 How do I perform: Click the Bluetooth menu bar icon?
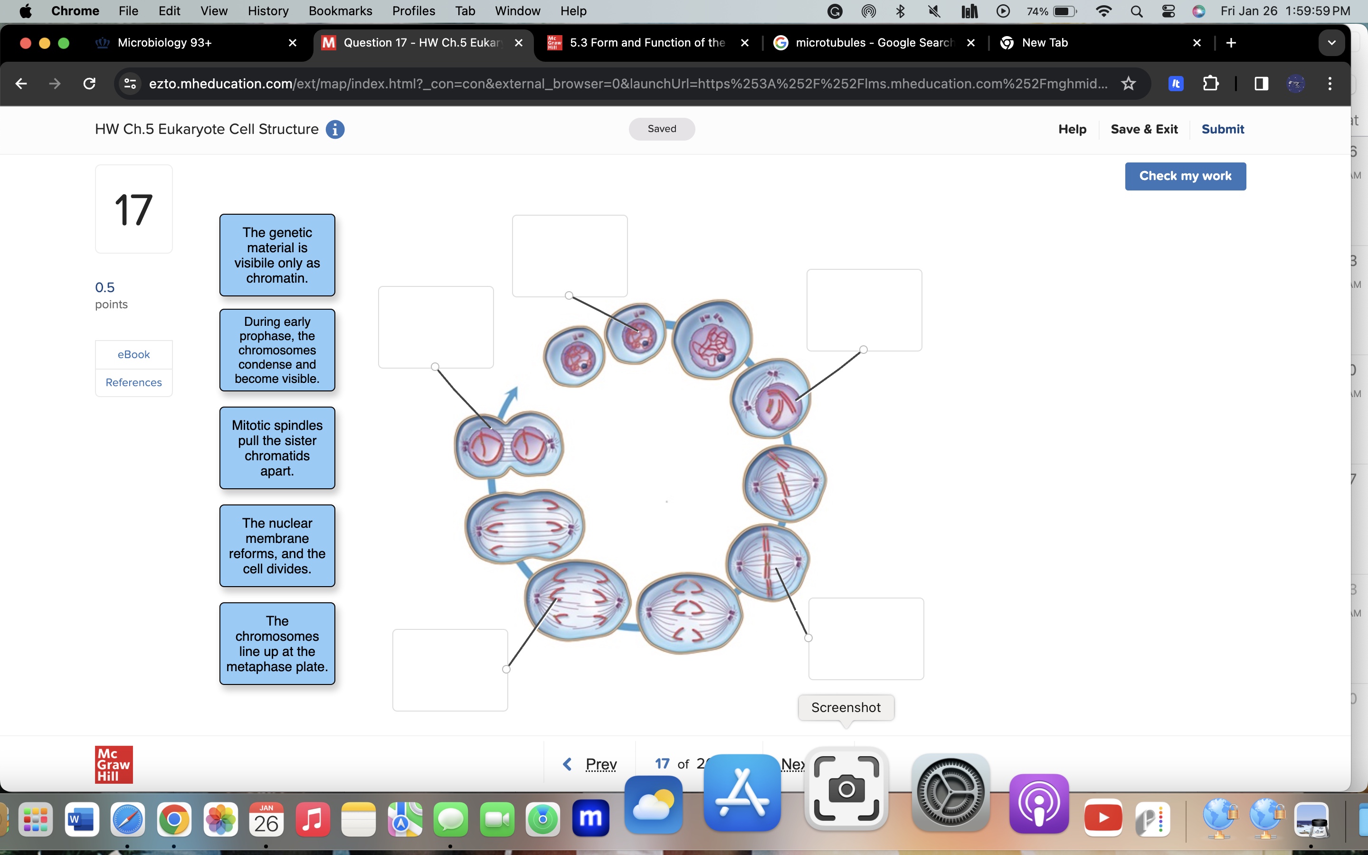(901, 11)
